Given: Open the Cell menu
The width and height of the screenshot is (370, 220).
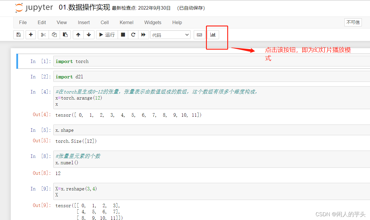Looking at the screenshot, I should (x=105, y=22).
